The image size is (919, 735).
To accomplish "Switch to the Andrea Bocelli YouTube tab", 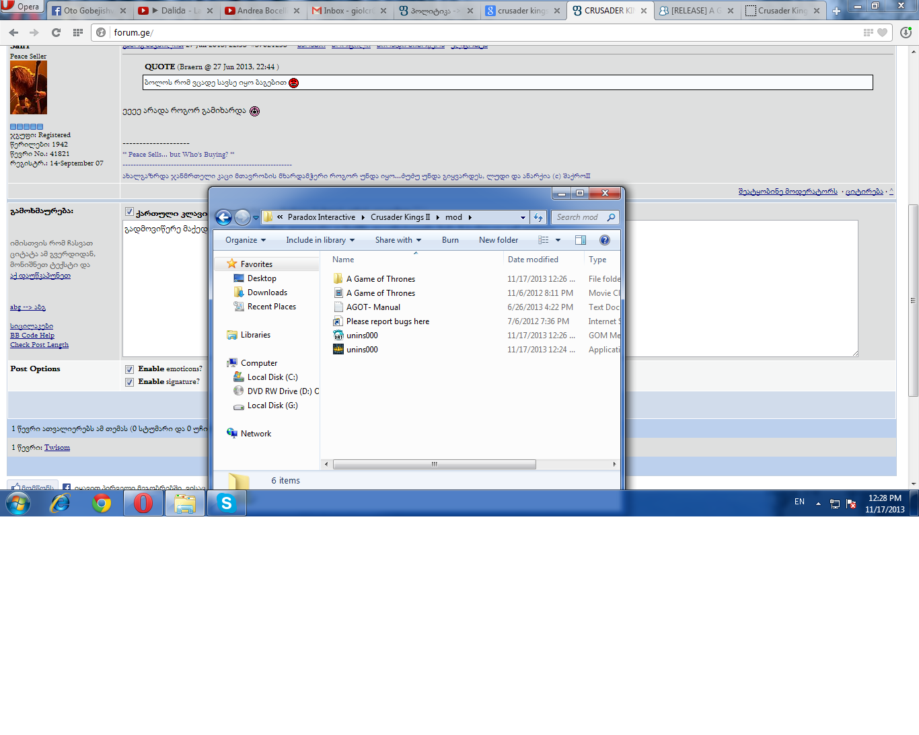I will tap(262, 11).
